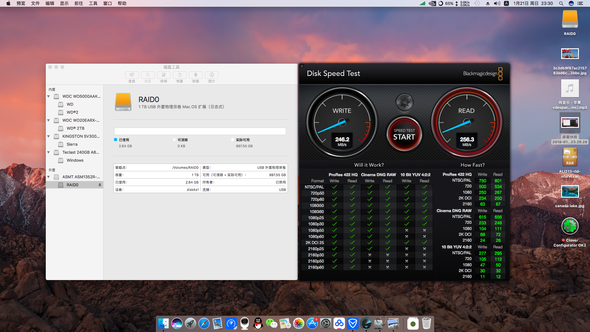
Task: Start the Speed Test
Action: point(404,134)
